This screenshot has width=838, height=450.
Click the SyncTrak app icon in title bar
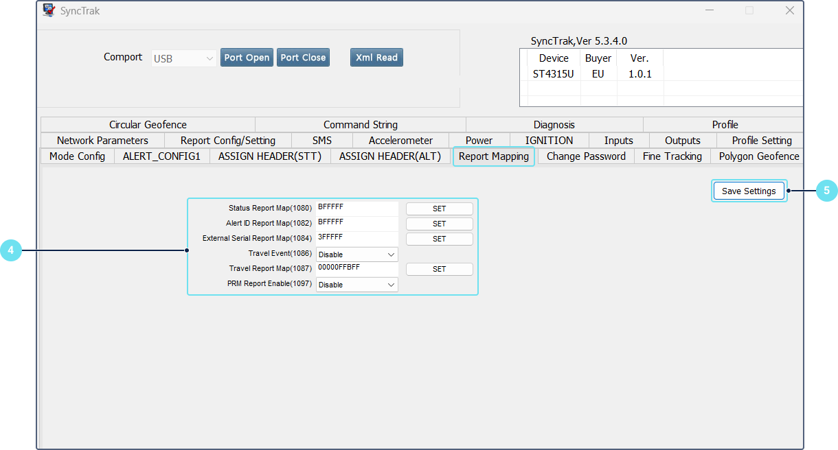coord(49,11)
